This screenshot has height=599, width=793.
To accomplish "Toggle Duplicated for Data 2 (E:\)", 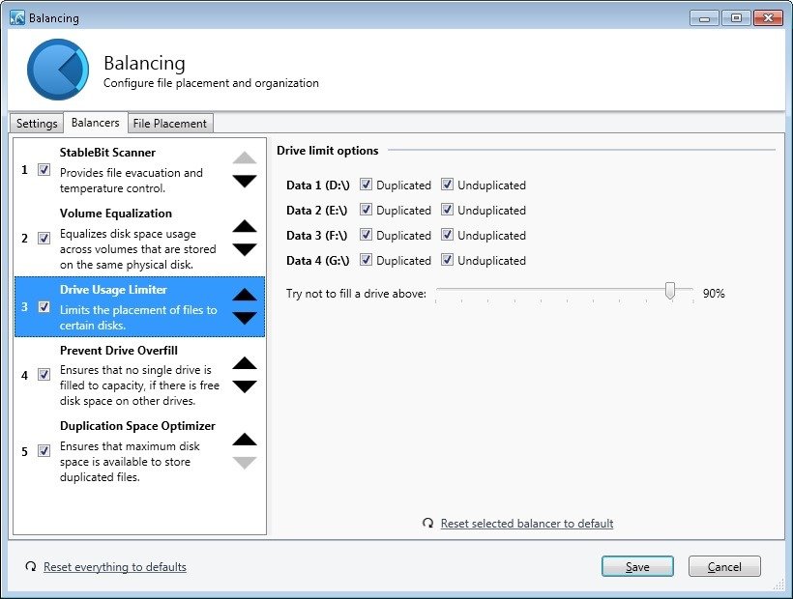I will point(366,210).
